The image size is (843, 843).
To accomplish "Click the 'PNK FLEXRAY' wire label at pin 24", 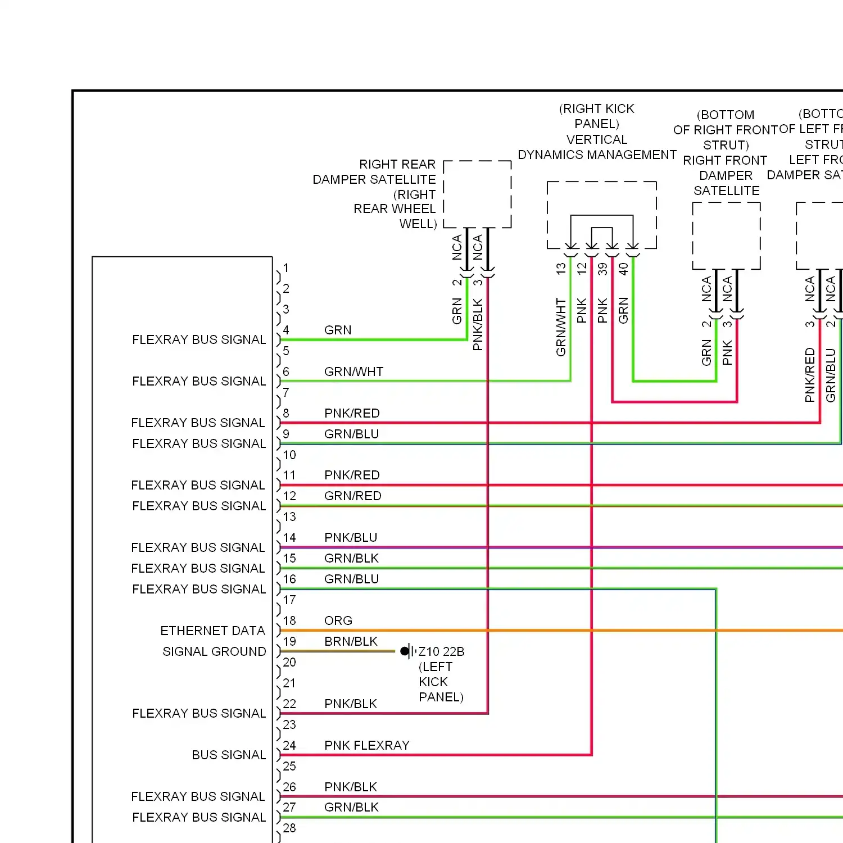I will (x=367, y=745).
